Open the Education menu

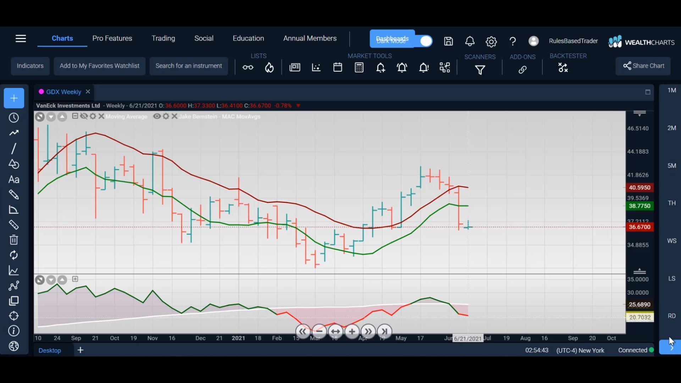point(248,38)
